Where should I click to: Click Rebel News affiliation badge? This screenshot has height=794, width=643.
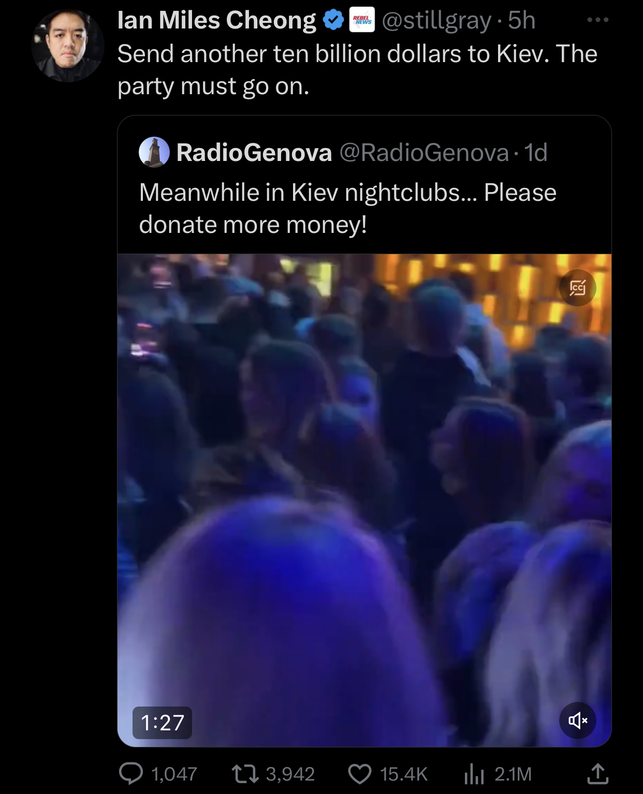point(362,20)
